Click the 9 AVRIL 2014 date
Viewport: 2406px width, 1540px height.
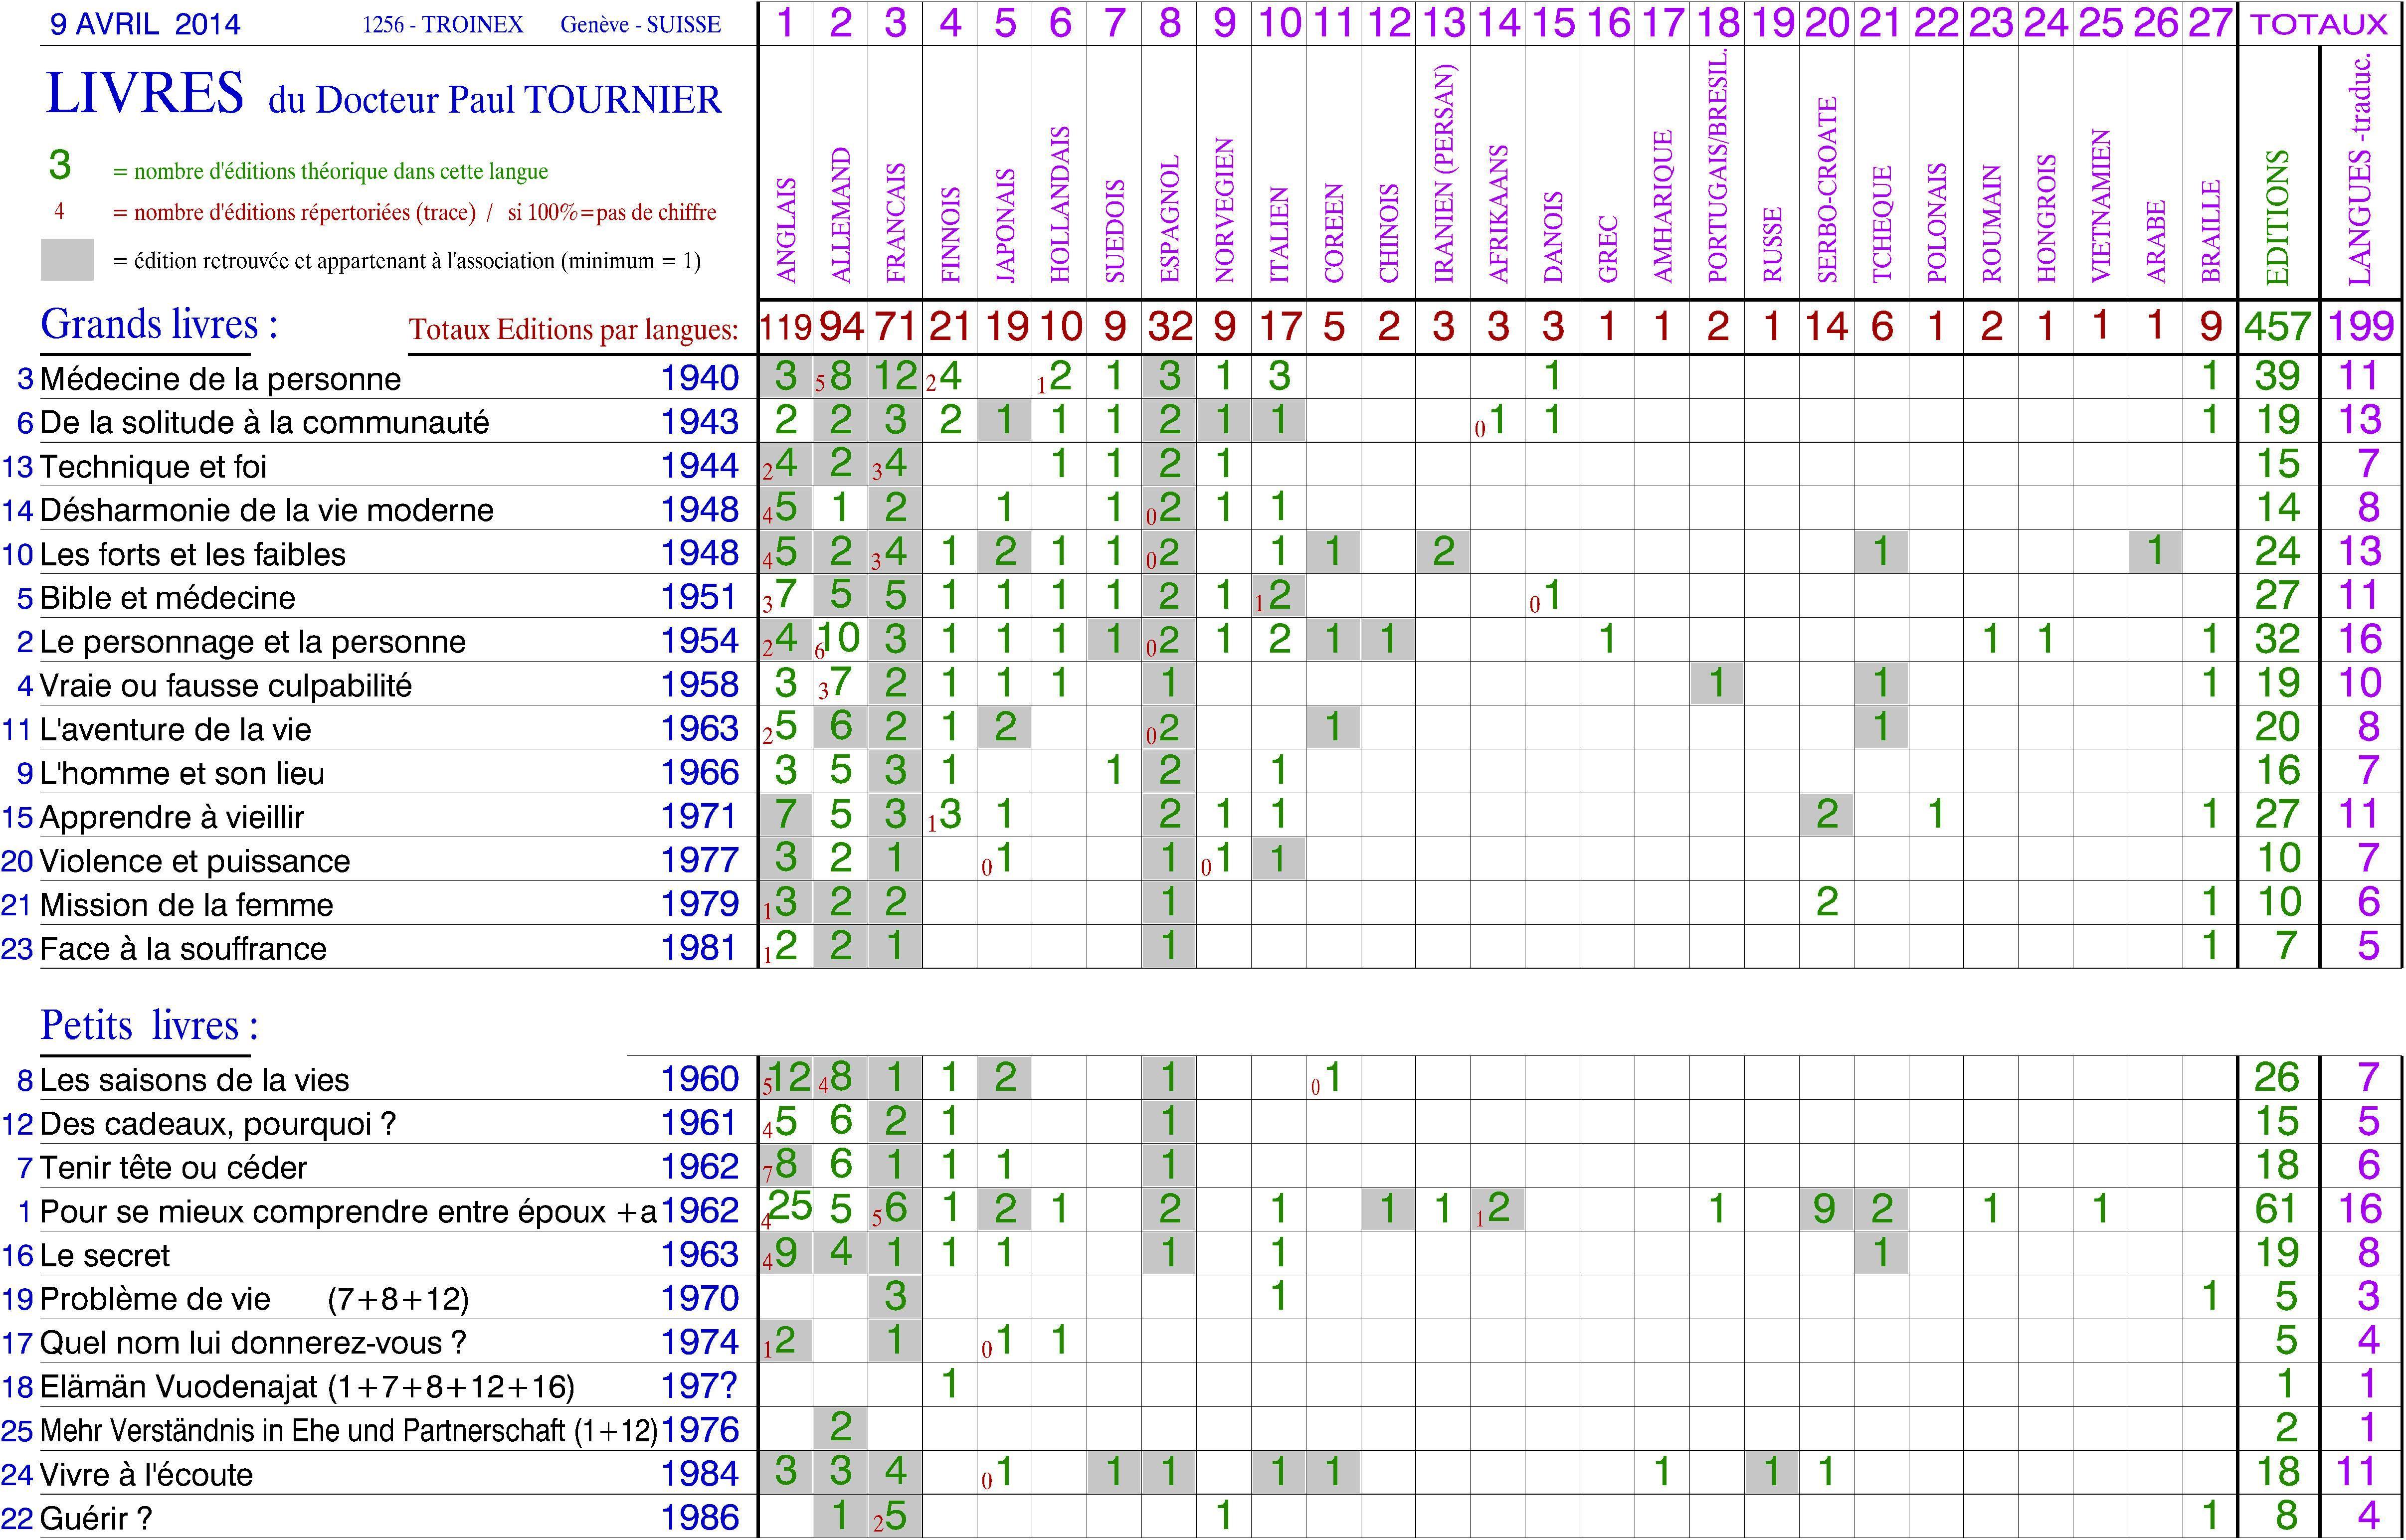[145, 24]
